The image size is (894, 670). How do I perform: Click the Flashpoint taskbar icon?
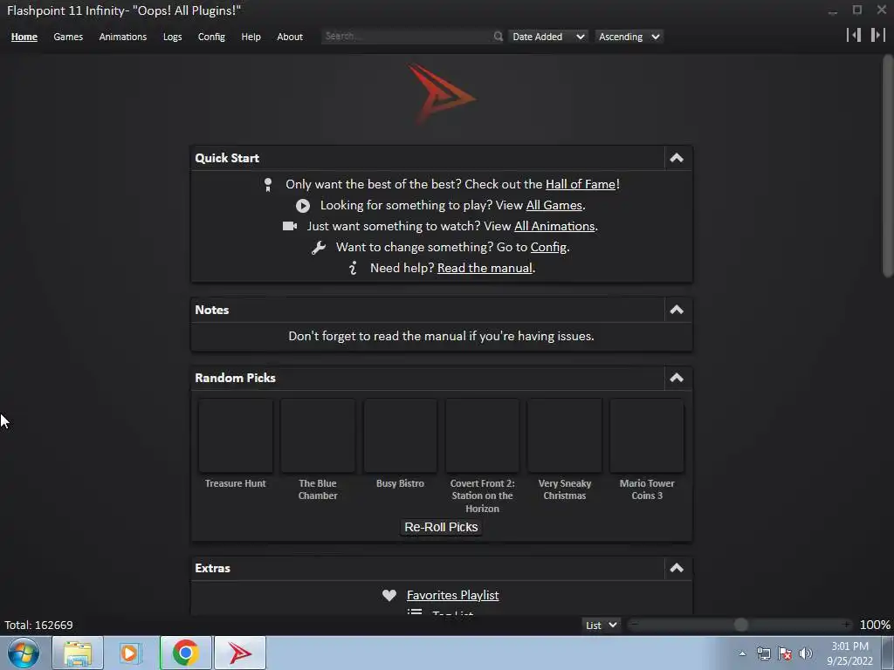click(240, 653)
